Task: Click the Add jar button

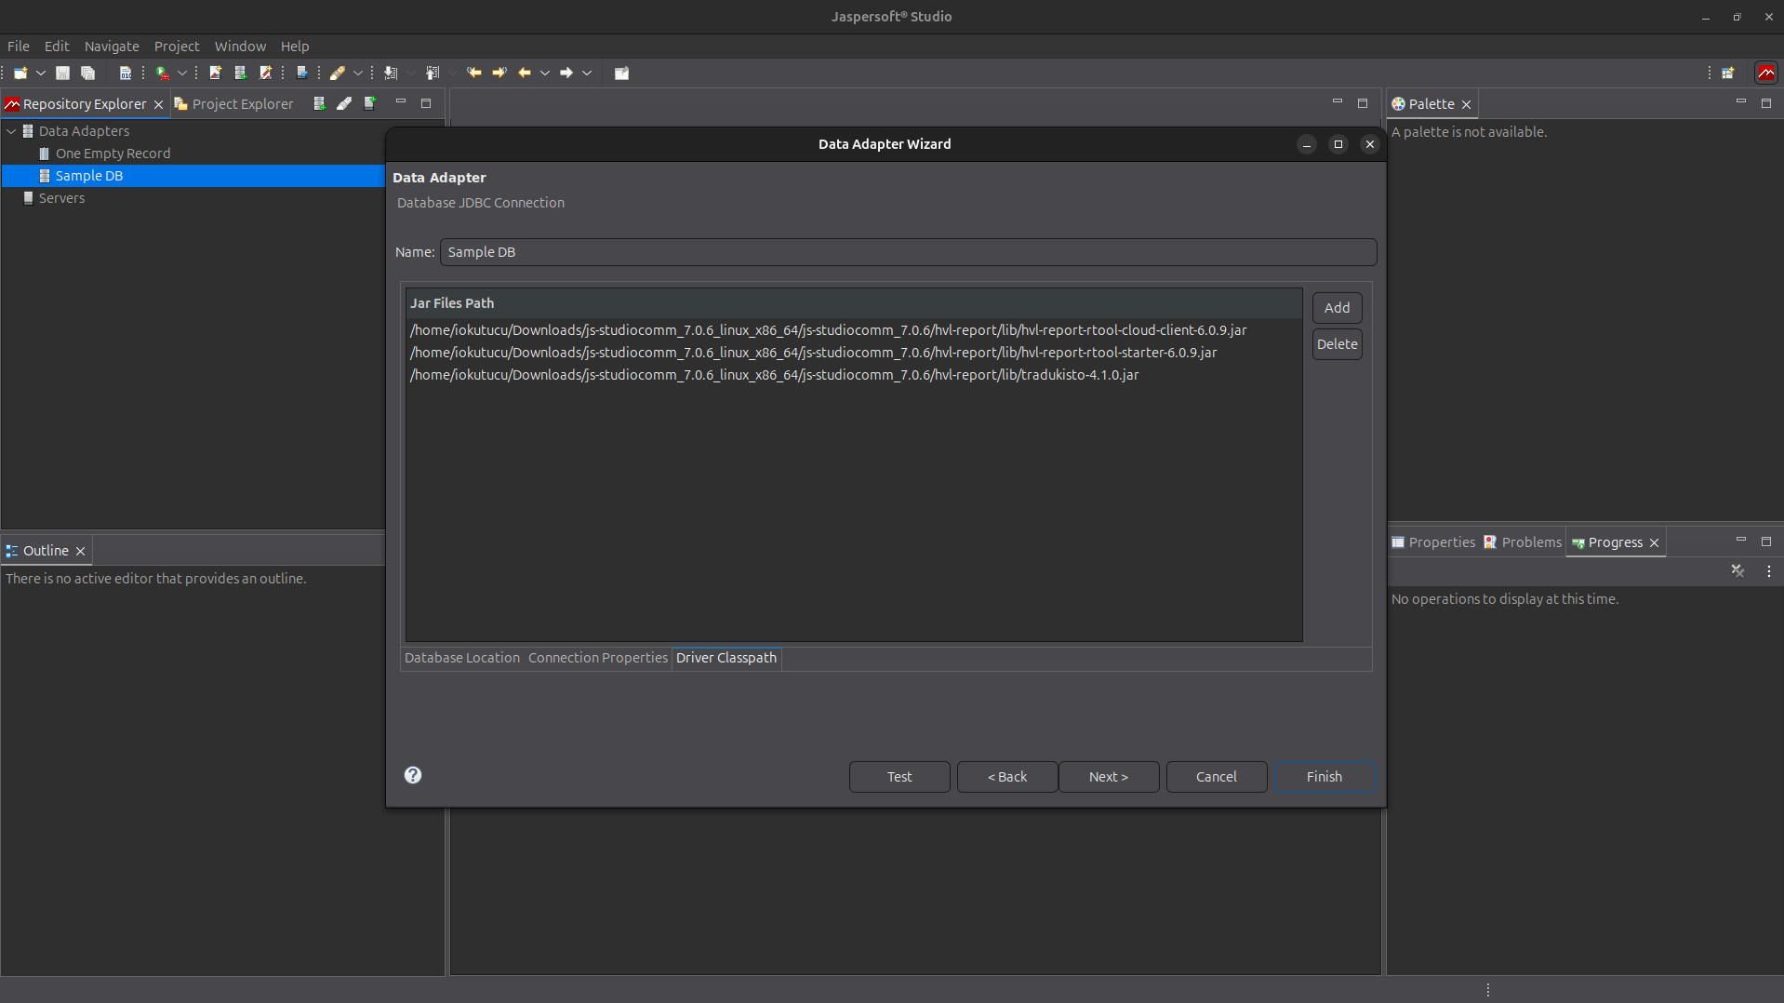Action: [1337, 308]
